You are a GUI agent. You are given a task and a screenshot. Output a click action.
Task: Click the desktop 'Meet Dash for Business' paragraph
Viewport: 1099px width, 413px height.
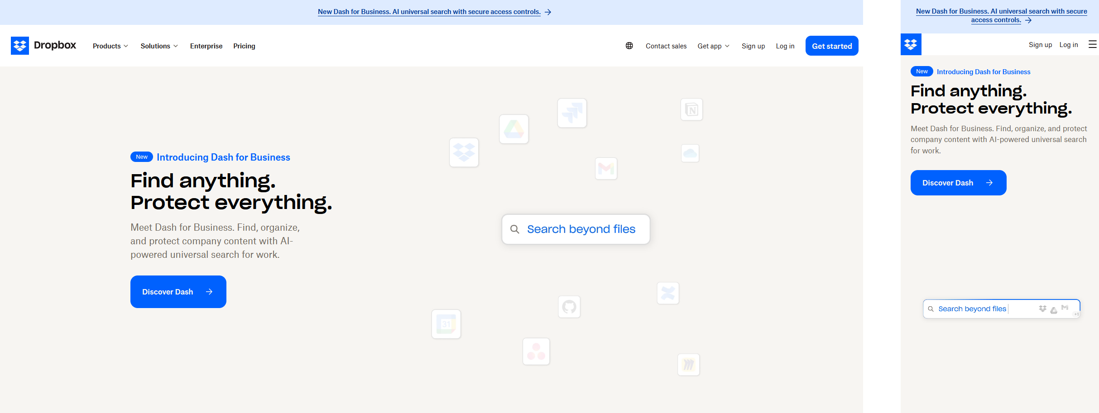(215, 241)
